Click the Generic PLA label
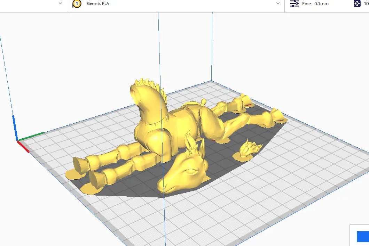Image resolution: width=369 pixels, height=246 pixels. point(98,3)
